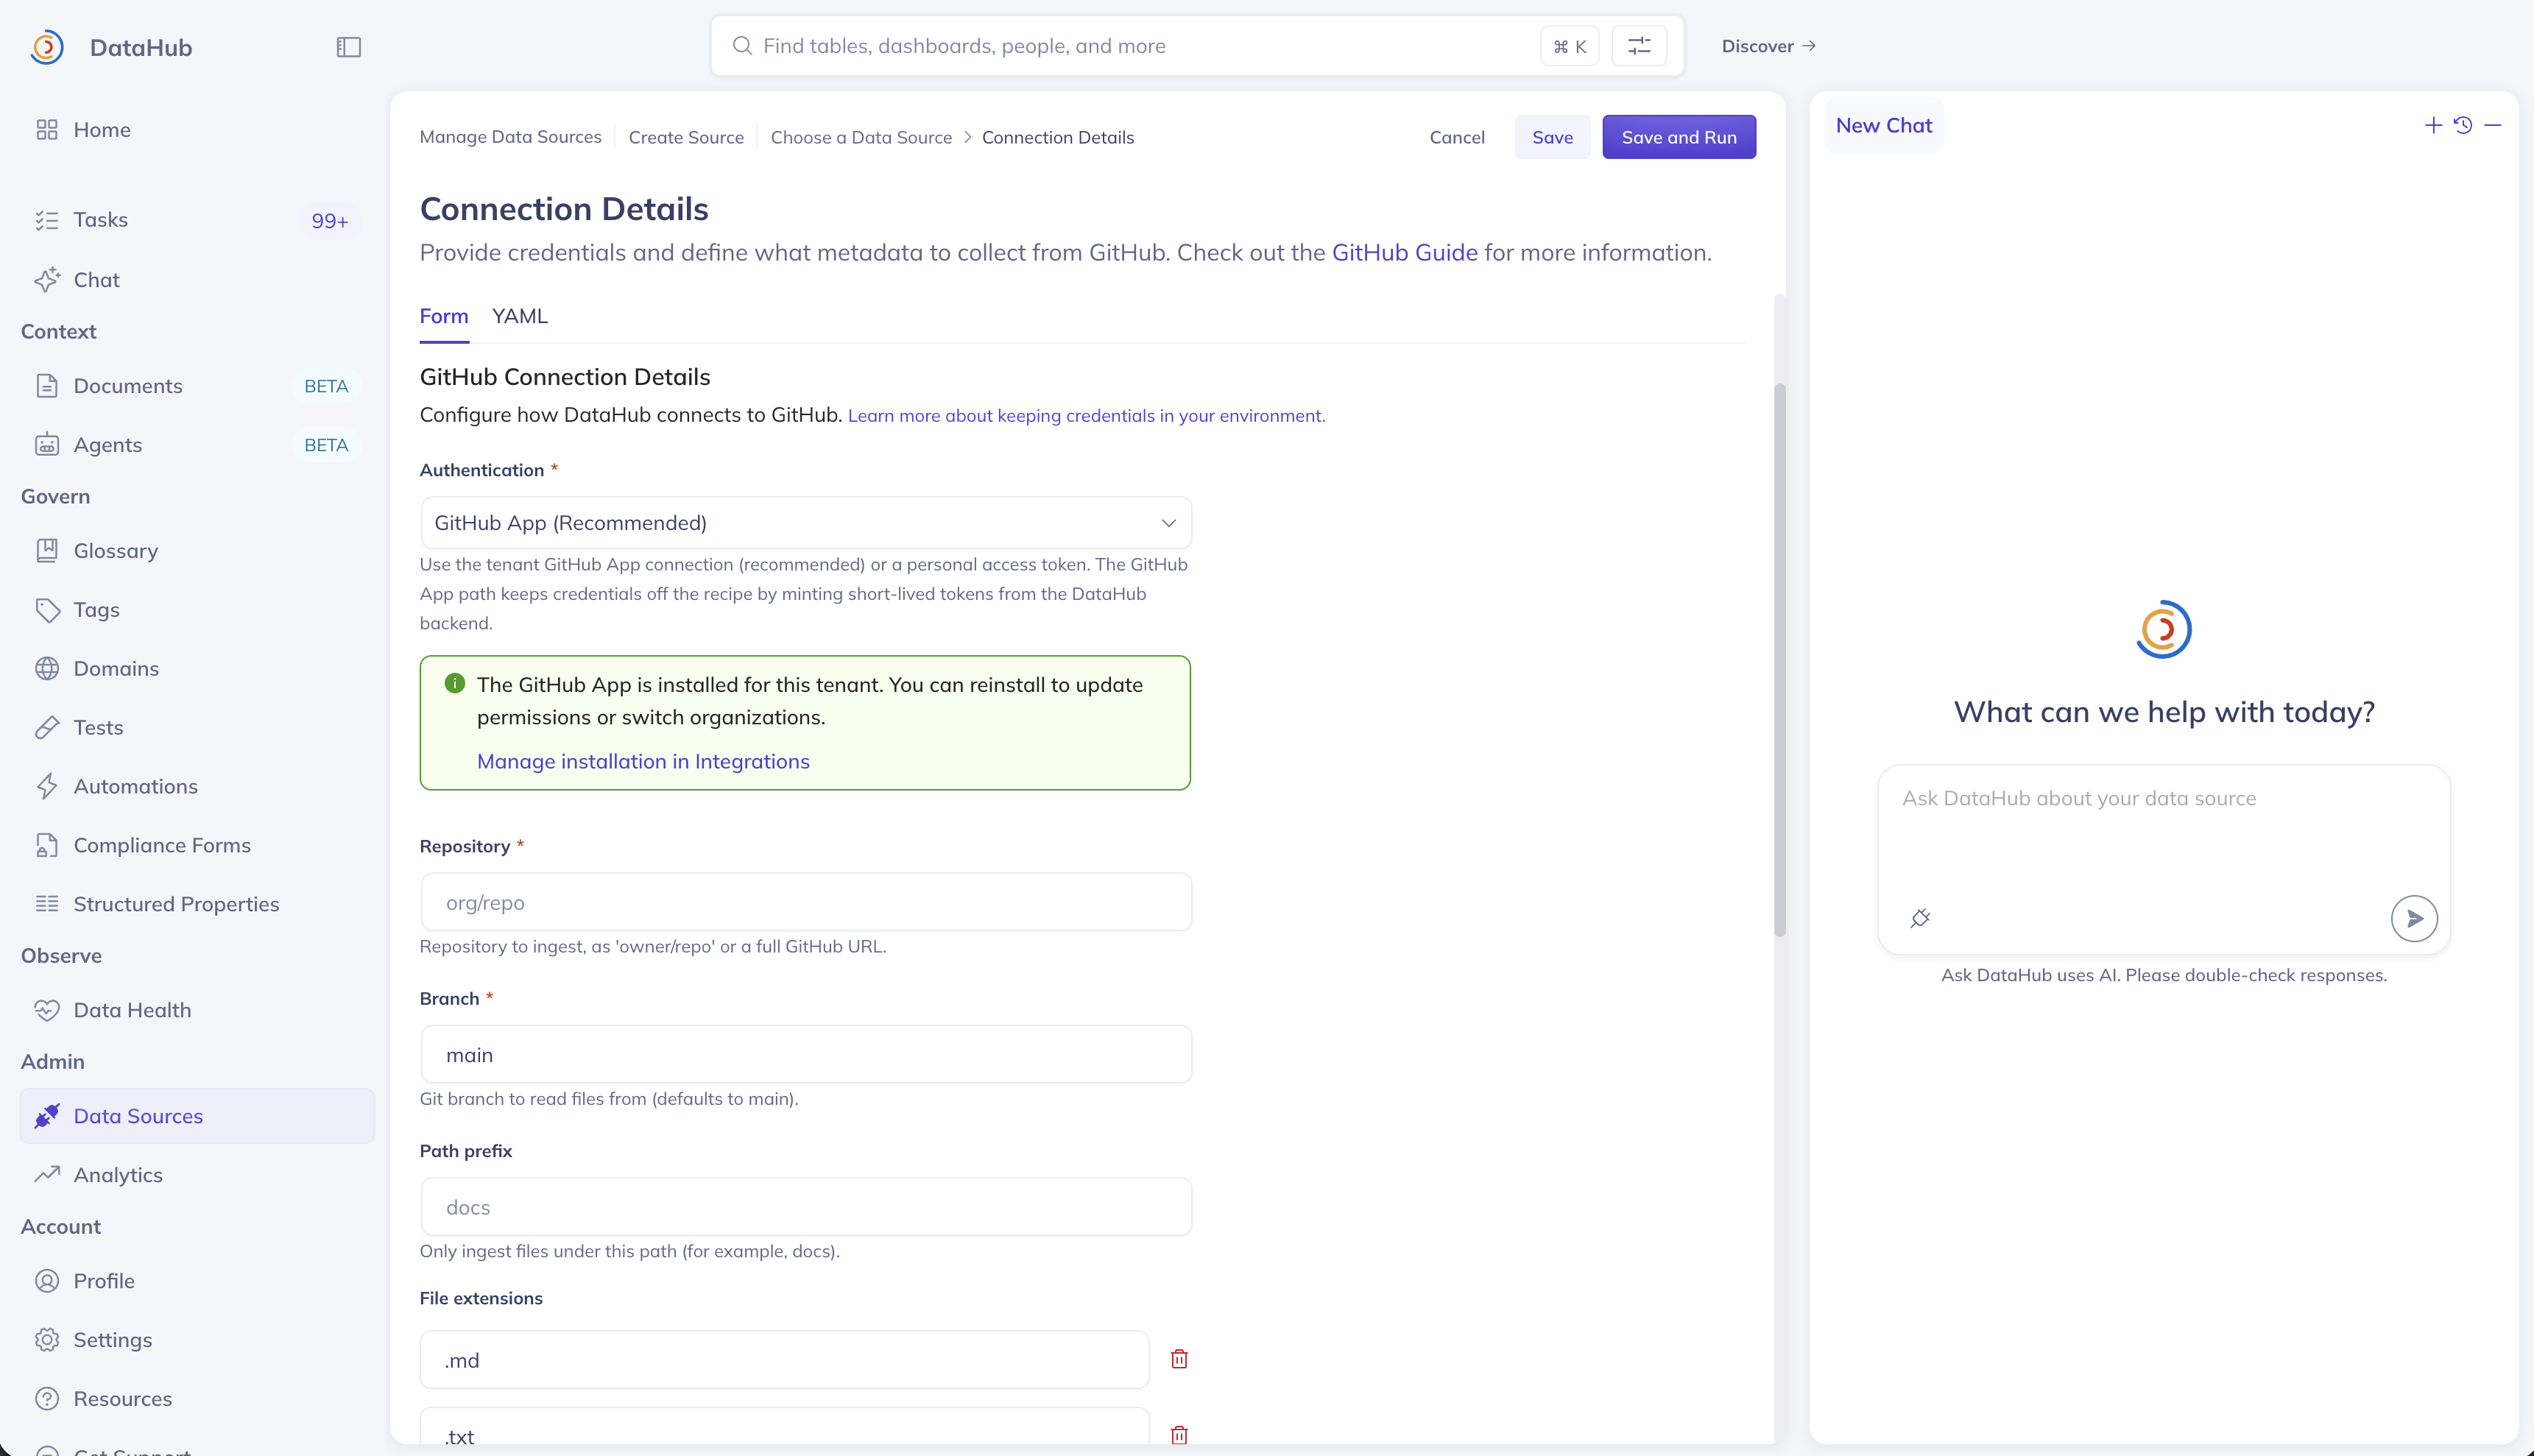Click the Glossary book icon
This screenshot has width=2534, height=1456.
(x=47, y=551)
